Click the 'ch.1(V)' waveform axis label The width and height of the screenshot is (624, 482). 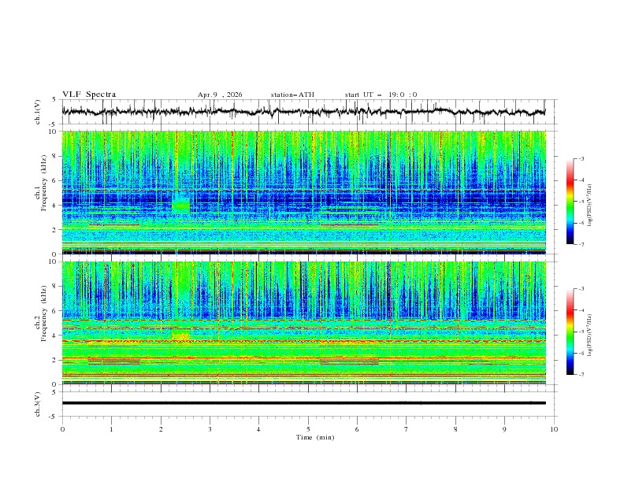coord(38,112)
